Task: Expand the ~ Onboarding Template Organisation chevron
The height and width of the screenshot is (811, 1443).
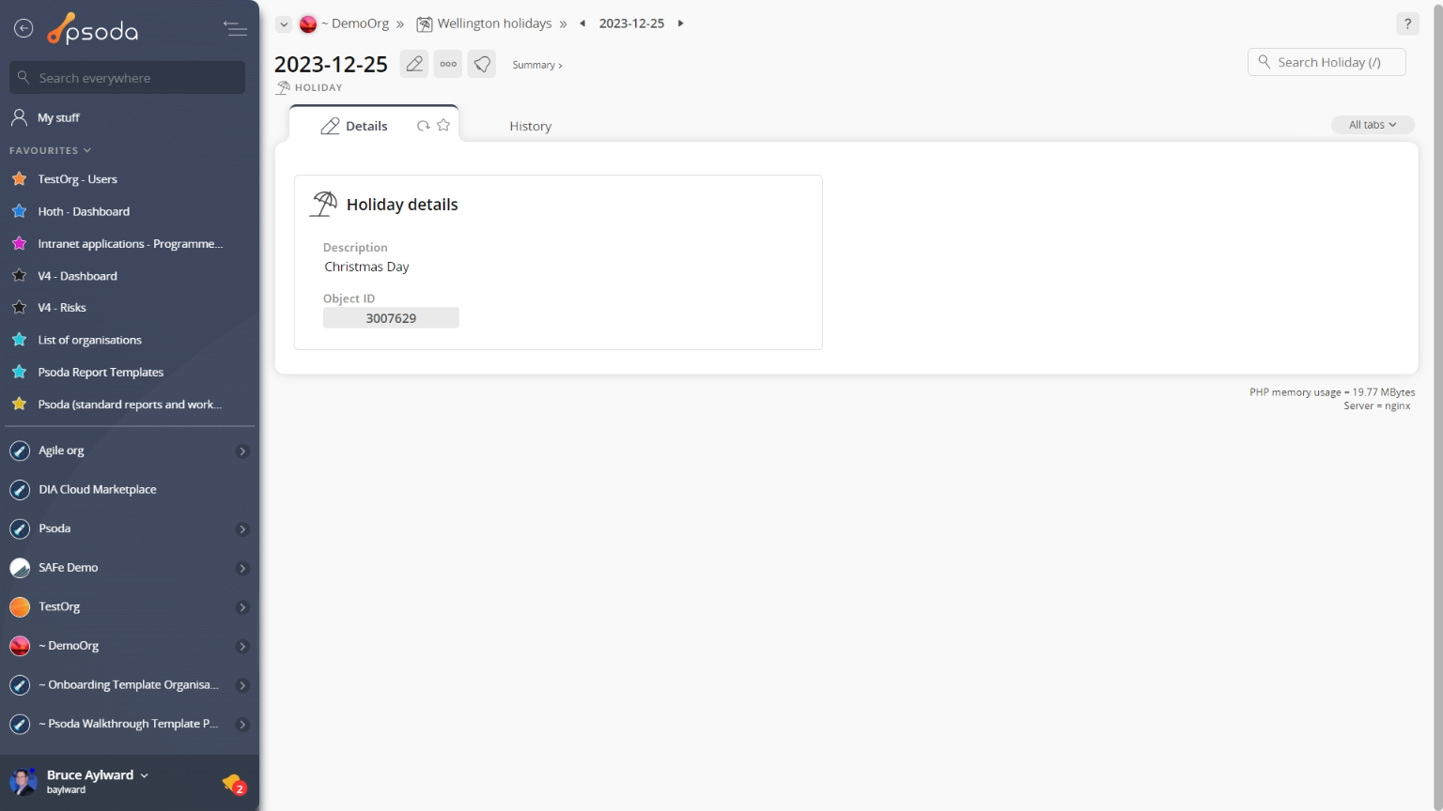Action: click(x=242, y=685)
